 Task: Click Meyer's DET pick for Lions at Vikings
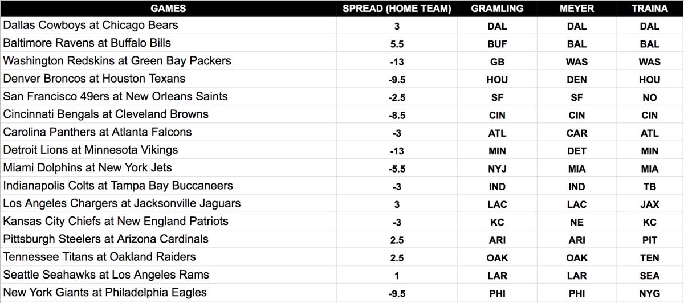tap(577, 151)
